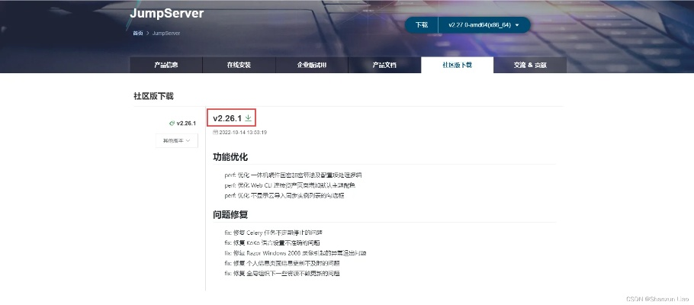Expand the 其他版本 dropdown

point(176,140)
